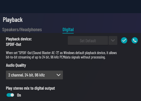
Task: Click the teal checkmark default device icon
Action: pos(124,40)
